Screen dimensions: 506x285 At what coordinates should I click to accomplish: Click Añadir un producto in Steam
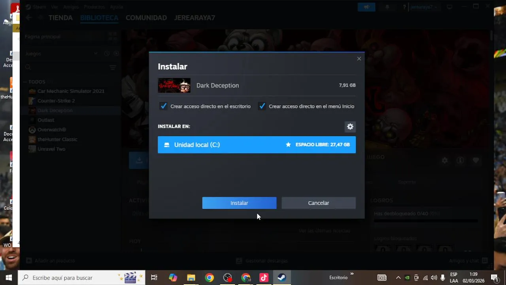tap(51, 261)
